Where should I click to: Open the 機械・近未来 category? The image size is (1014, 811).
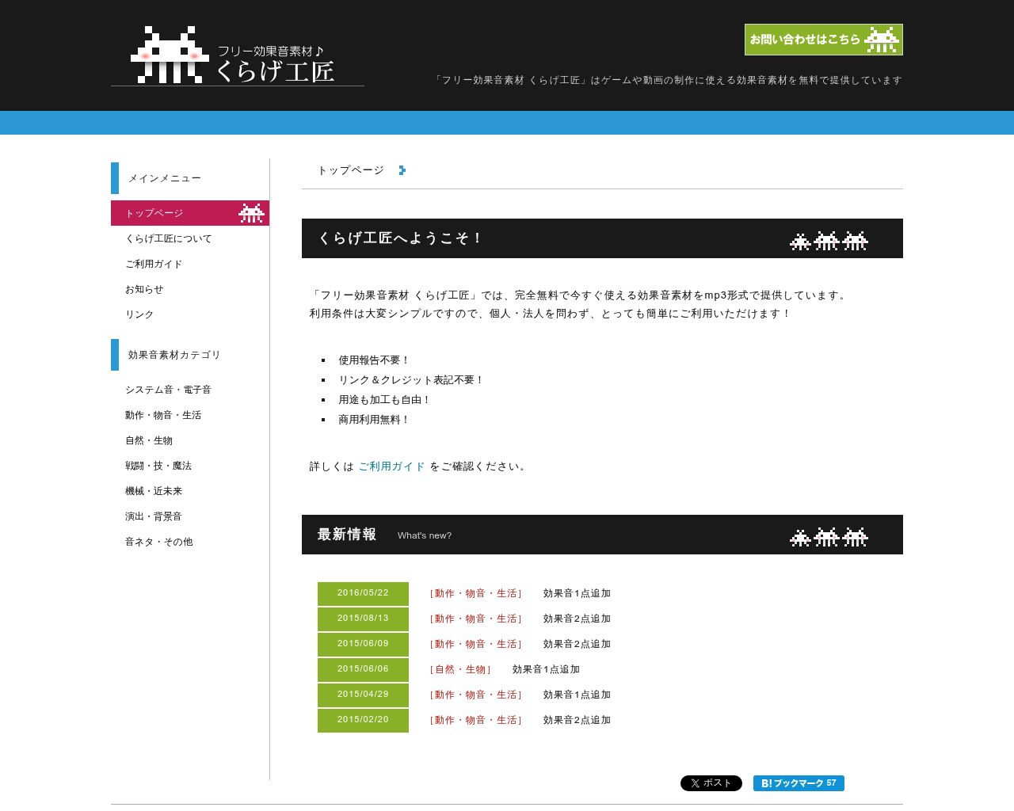coord(154,491)
